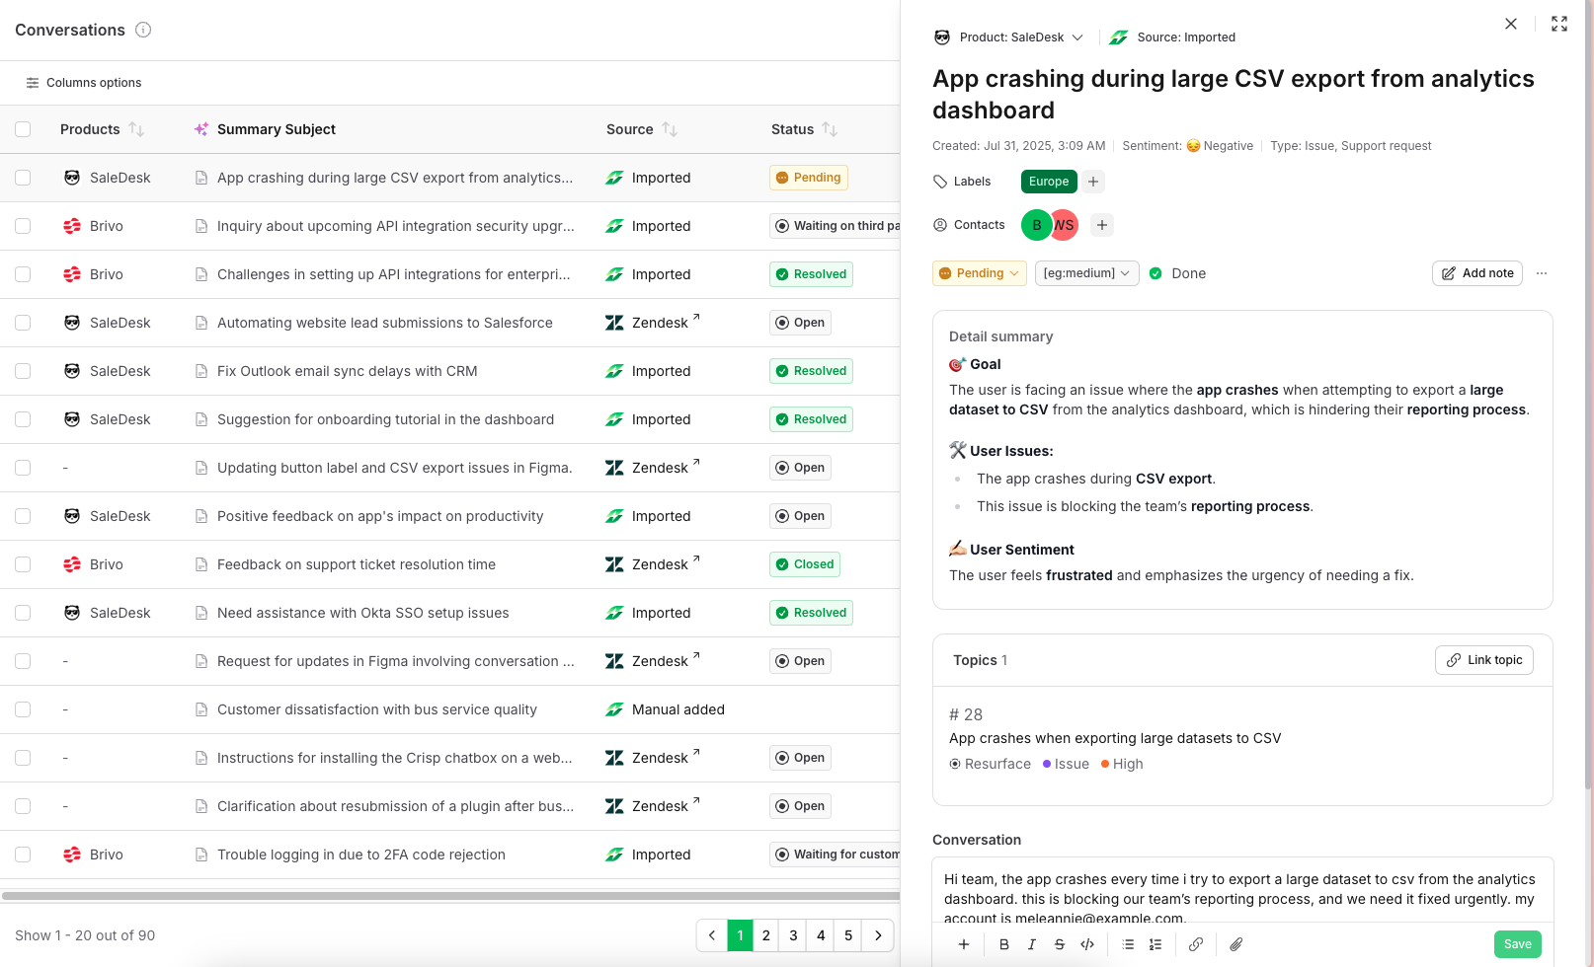Insert code block using code icon
Image resolution: width=1594 pixels, height=967 pixels.
tap(1087, 944)
